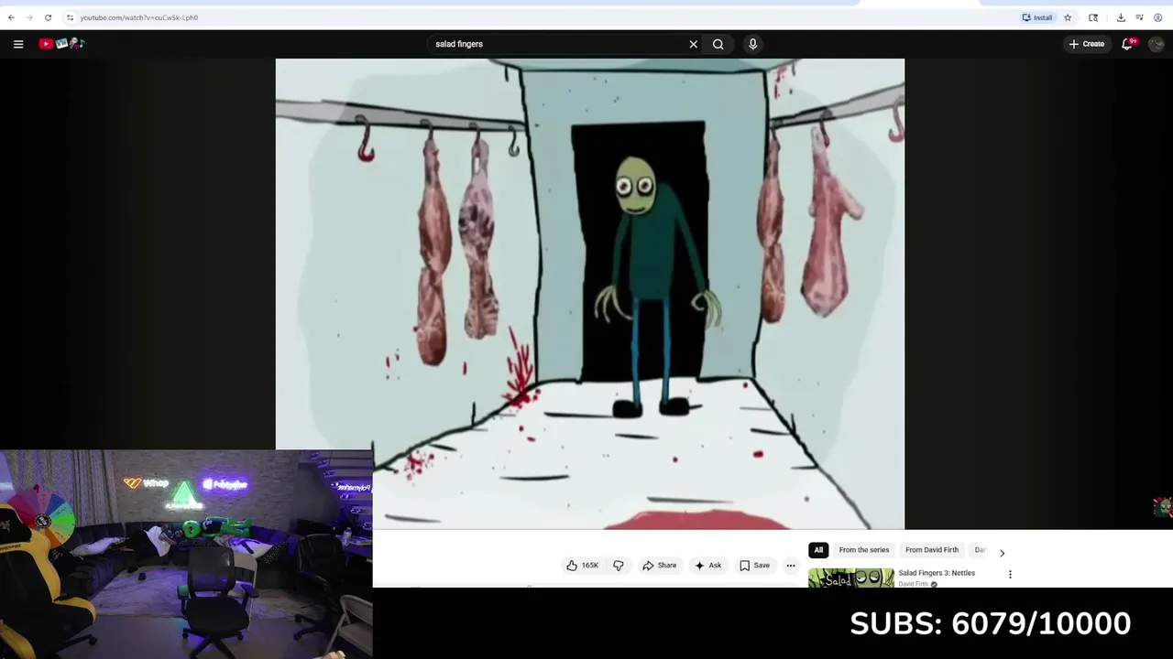
Task: Open the Create button
Action: (x=1087, y=44)
